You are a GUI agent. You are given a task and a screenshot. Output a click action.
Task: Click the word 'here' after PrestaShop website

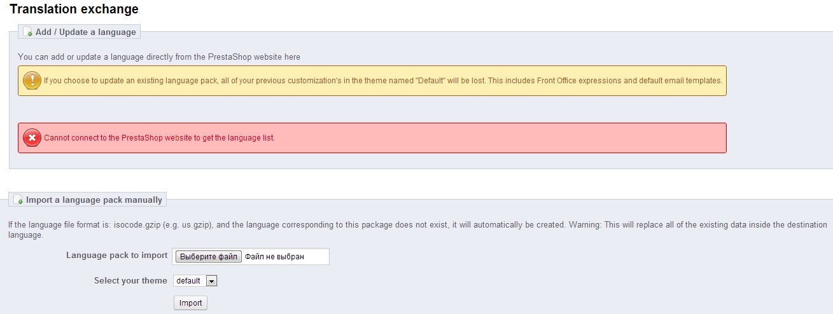293,57
